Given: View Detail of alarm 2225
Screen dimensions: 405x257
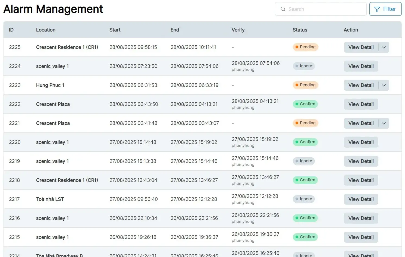Looking at the screenshot, I should [x=361, y=47].
